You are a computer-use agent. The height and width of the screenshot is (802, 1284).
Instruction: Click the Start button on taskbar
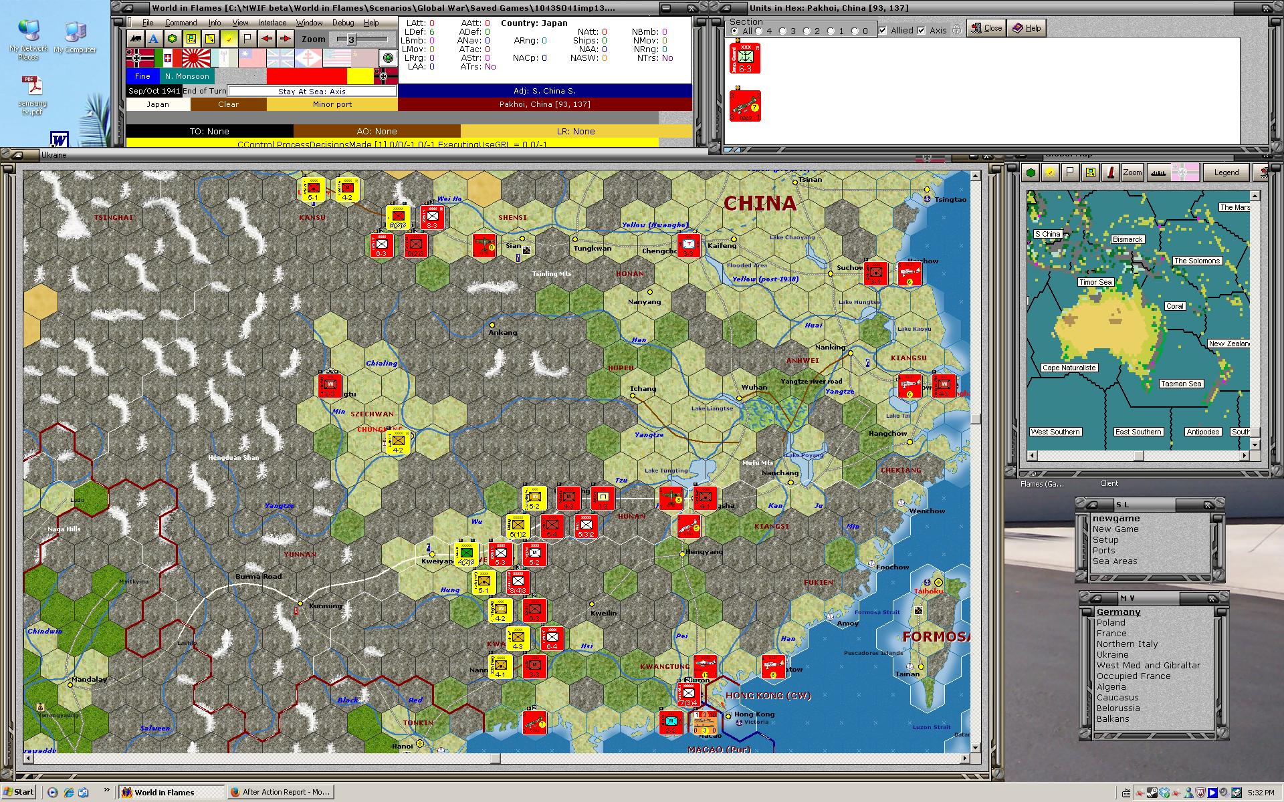tap(19, 792)
